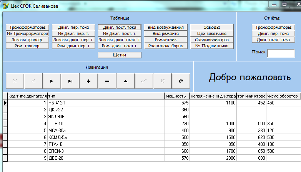Jump to the last record button
Image resolution: width=301 pixels, height=172 pixels.
click(x=70, y=81)
